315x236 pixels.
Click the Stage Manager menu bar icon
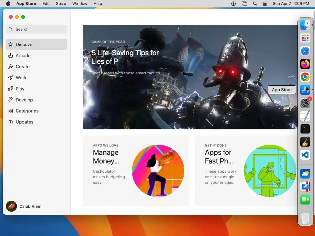(x=244, y=4)
